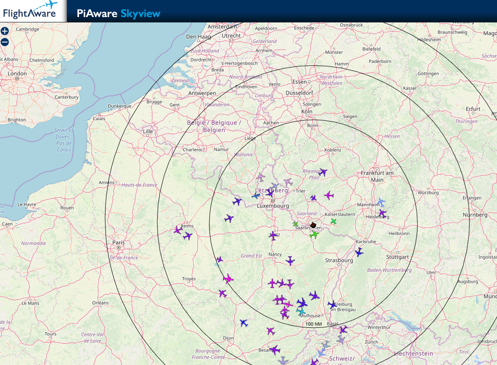Click the Antwerpen city label
The height and width of the screenshot is (365, 497).
tap(202, 93)
